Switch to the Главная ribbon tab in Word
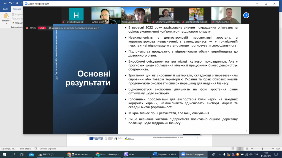 (x=17, y=9)
